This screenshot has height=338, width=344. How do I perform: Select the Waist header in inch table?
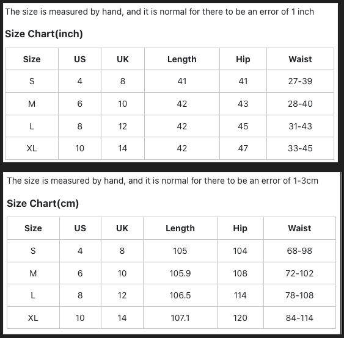[x=300, y=59]
